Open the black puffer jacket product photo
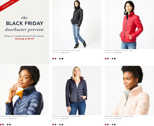The width and height of the screenshot is (154, 126). [77, 25]
